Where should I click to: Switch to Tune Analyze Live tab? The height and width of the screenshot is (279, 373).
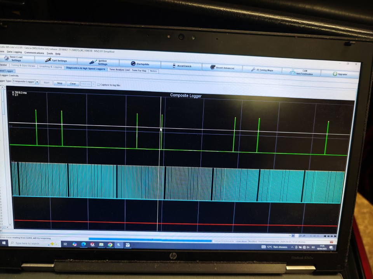tap(128, 70)
